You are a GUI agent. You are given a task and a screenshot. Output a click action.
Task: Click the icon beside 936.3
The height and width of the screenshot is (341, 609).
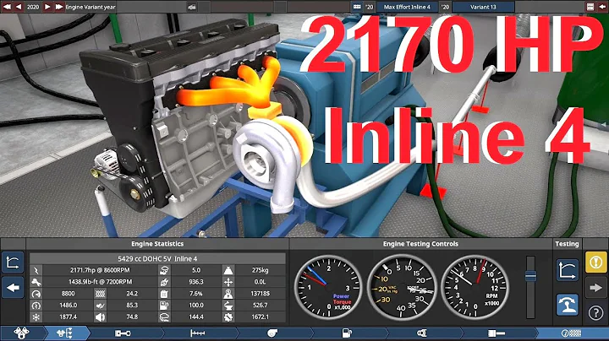pos(164,282)
